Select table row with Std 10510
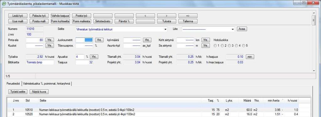The width and height of the screenshot is (321, 117). click(153, 110)
